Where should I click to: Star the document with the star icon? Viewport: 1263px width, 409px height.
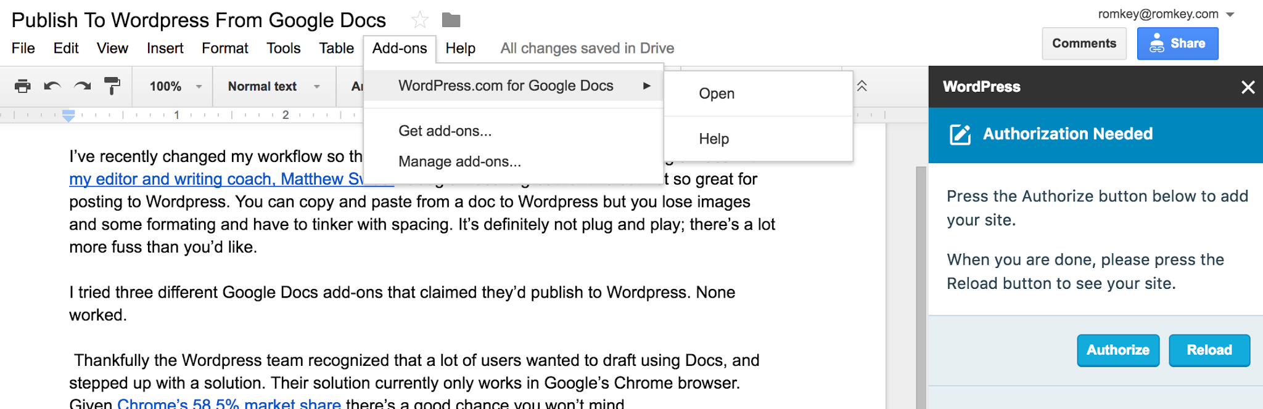420,20
